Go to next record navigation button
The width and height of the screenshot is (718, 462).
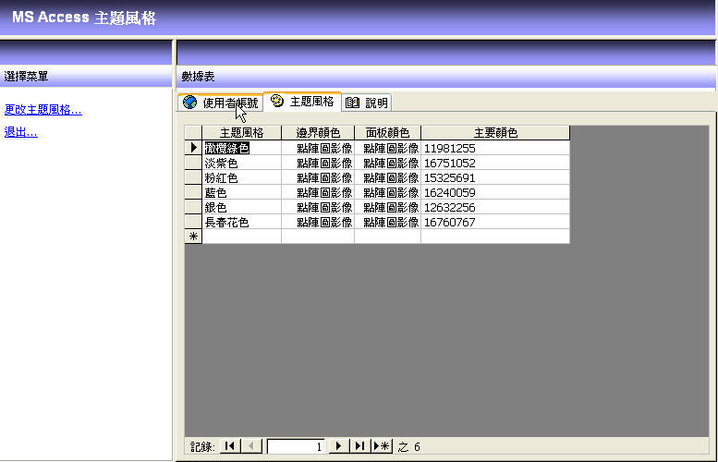[339, 446]
